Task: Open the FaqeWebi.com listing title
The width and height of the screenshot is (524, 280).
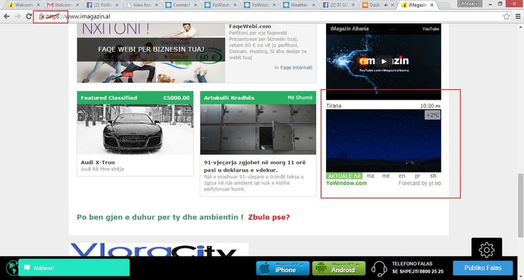Action: [250, 26]
